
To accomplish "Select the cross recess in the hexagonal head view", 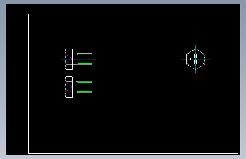I will (195, 59).
